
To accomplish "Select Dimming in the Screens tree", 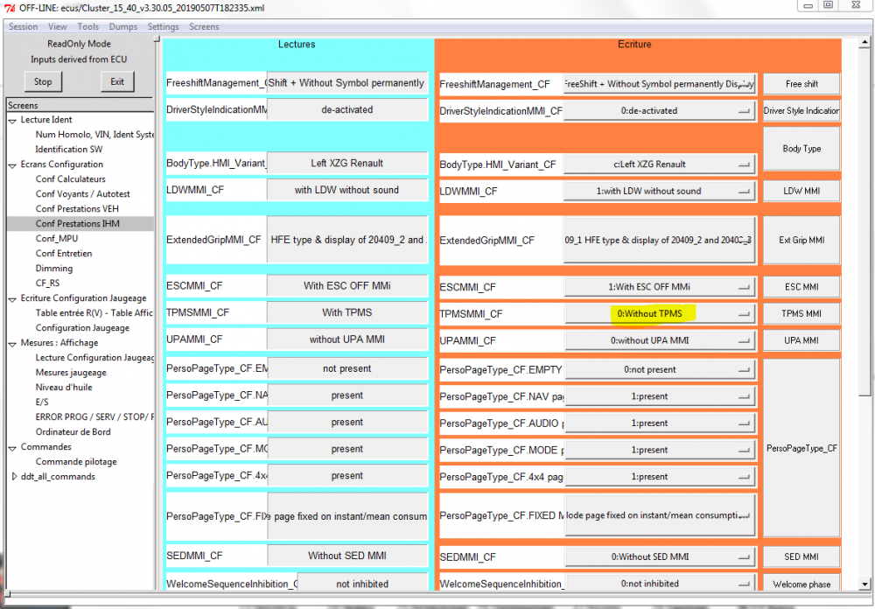I will [54, 269].
